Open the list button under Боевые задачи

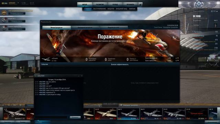[x=17, y=29]
